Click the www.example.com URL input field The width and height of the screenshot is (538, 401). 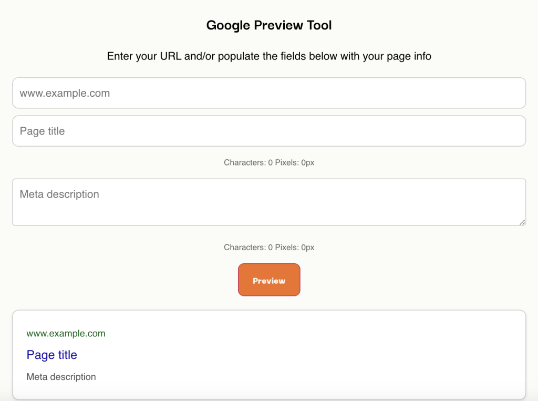pyautogui.click(x=269, y=93)
